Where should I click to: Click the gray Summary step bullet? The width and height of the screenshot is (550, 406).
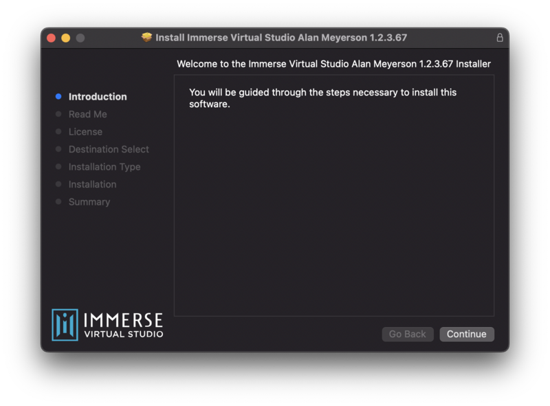pos(58,202)
